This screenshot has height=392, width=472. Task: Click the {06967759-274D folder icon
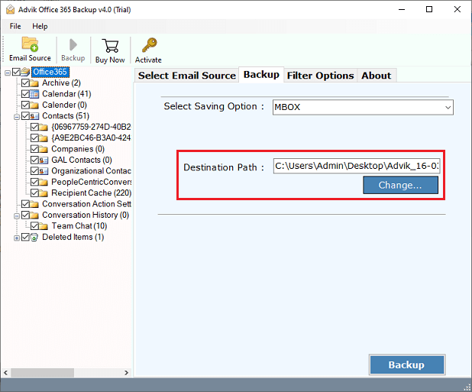tap(44, 127)
